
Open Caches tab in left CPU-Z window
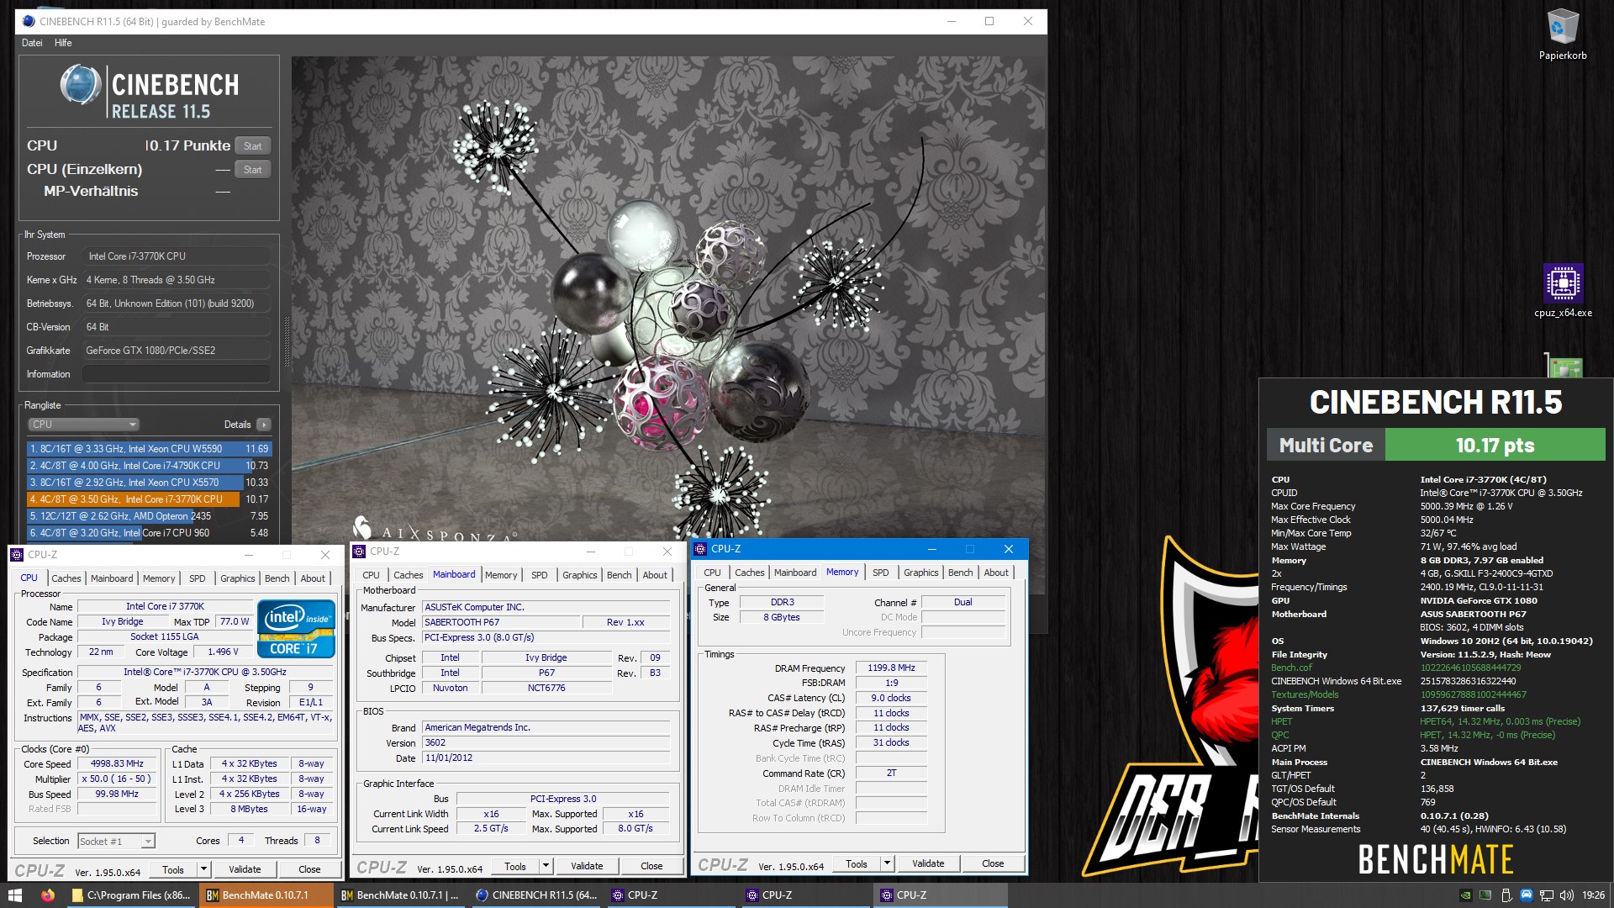(x=66, y=578)
